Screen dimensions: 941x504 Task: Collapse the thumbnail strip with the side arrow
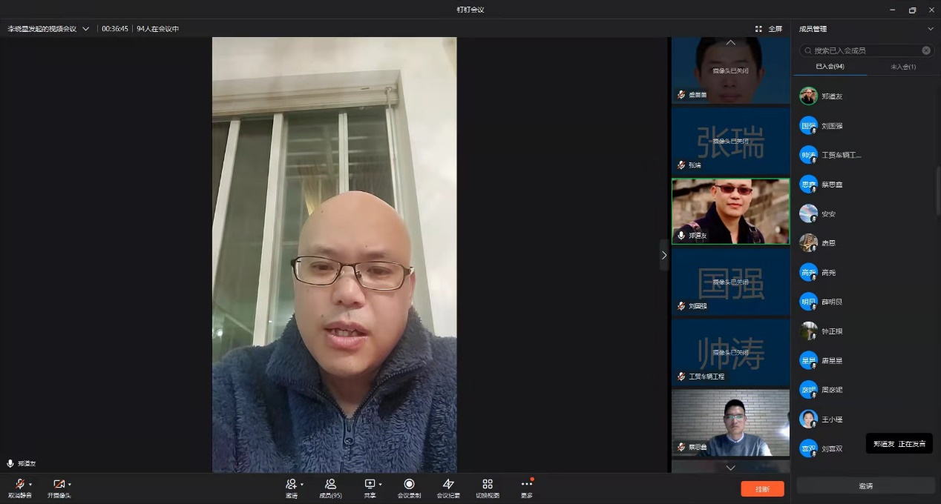[x=663, y=255]
